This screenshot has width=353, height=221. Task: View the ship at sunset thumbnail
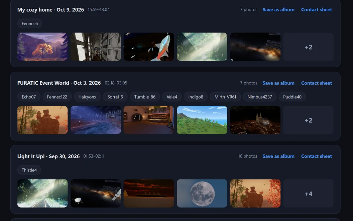pyautogui.click(x=148, y=194)
